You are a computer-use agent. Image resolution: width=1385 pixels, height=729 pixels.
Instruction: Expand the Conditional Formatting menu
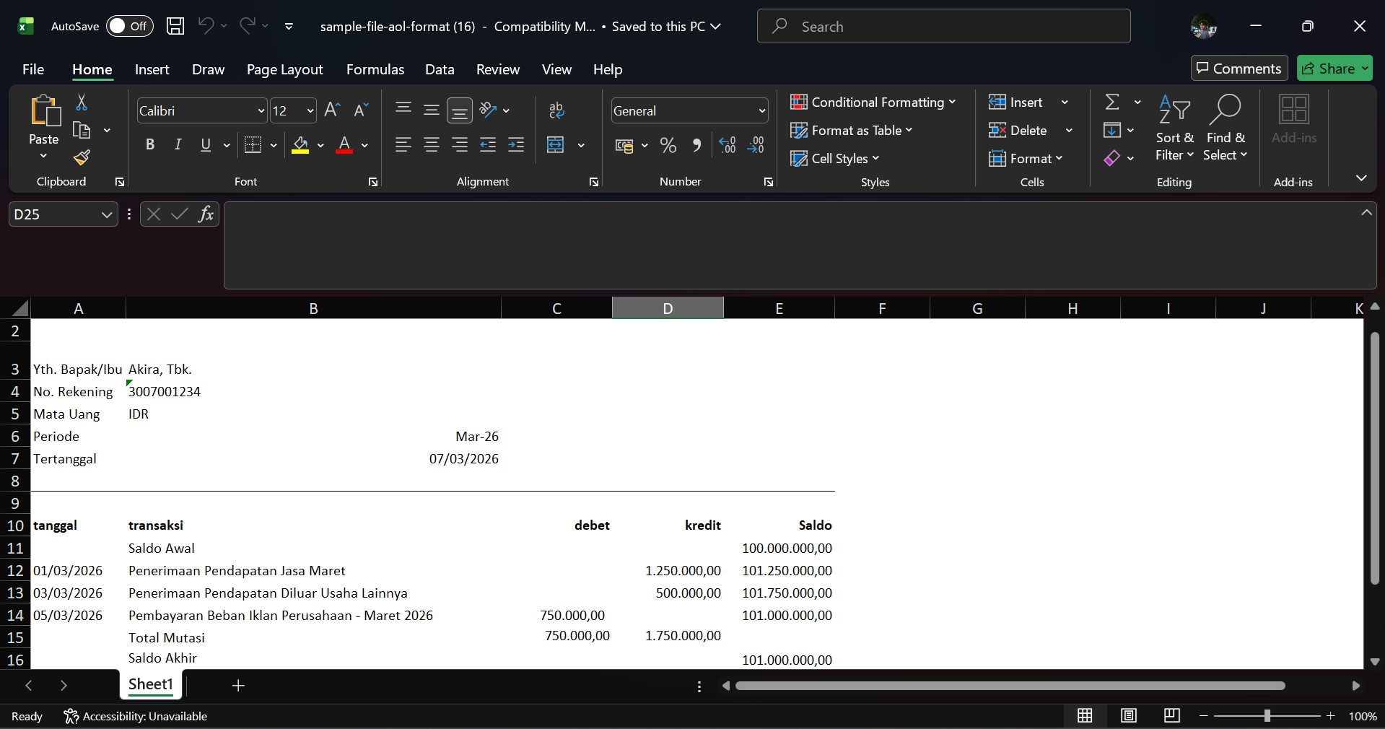873,102
